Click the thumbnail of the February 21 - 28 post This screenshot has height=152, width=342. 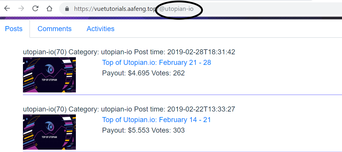[x=49, y=75]
